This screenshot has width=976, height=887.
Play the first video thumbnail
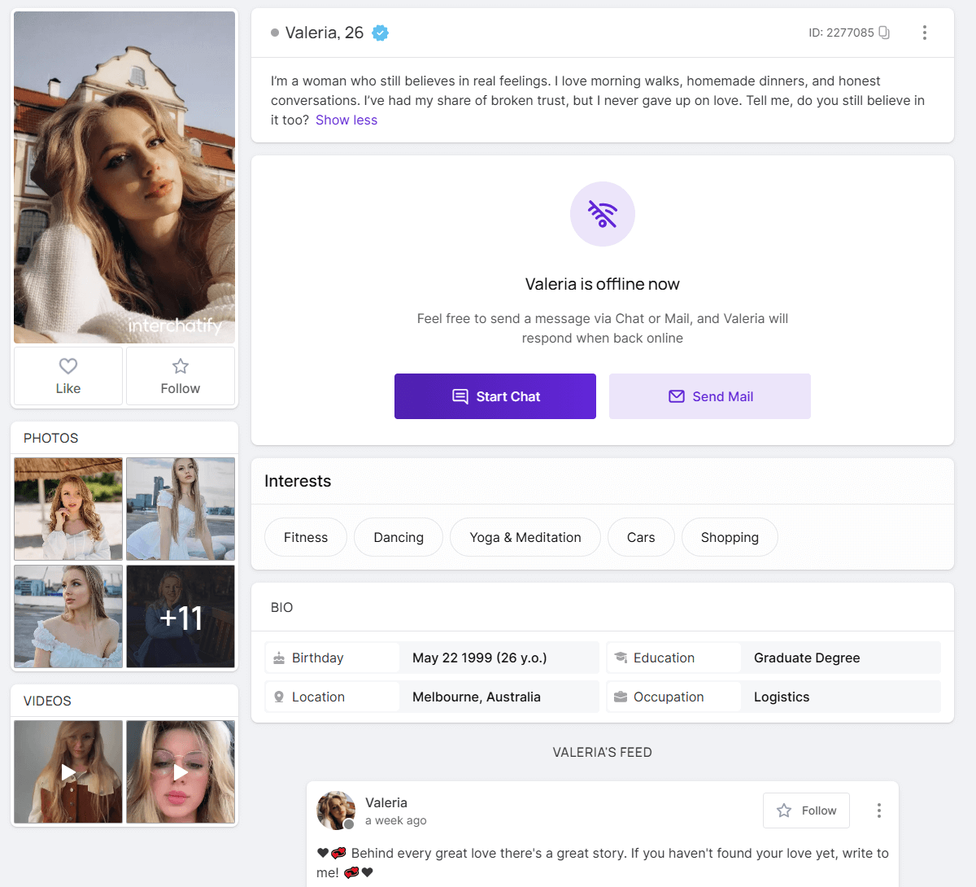[68, 771]
